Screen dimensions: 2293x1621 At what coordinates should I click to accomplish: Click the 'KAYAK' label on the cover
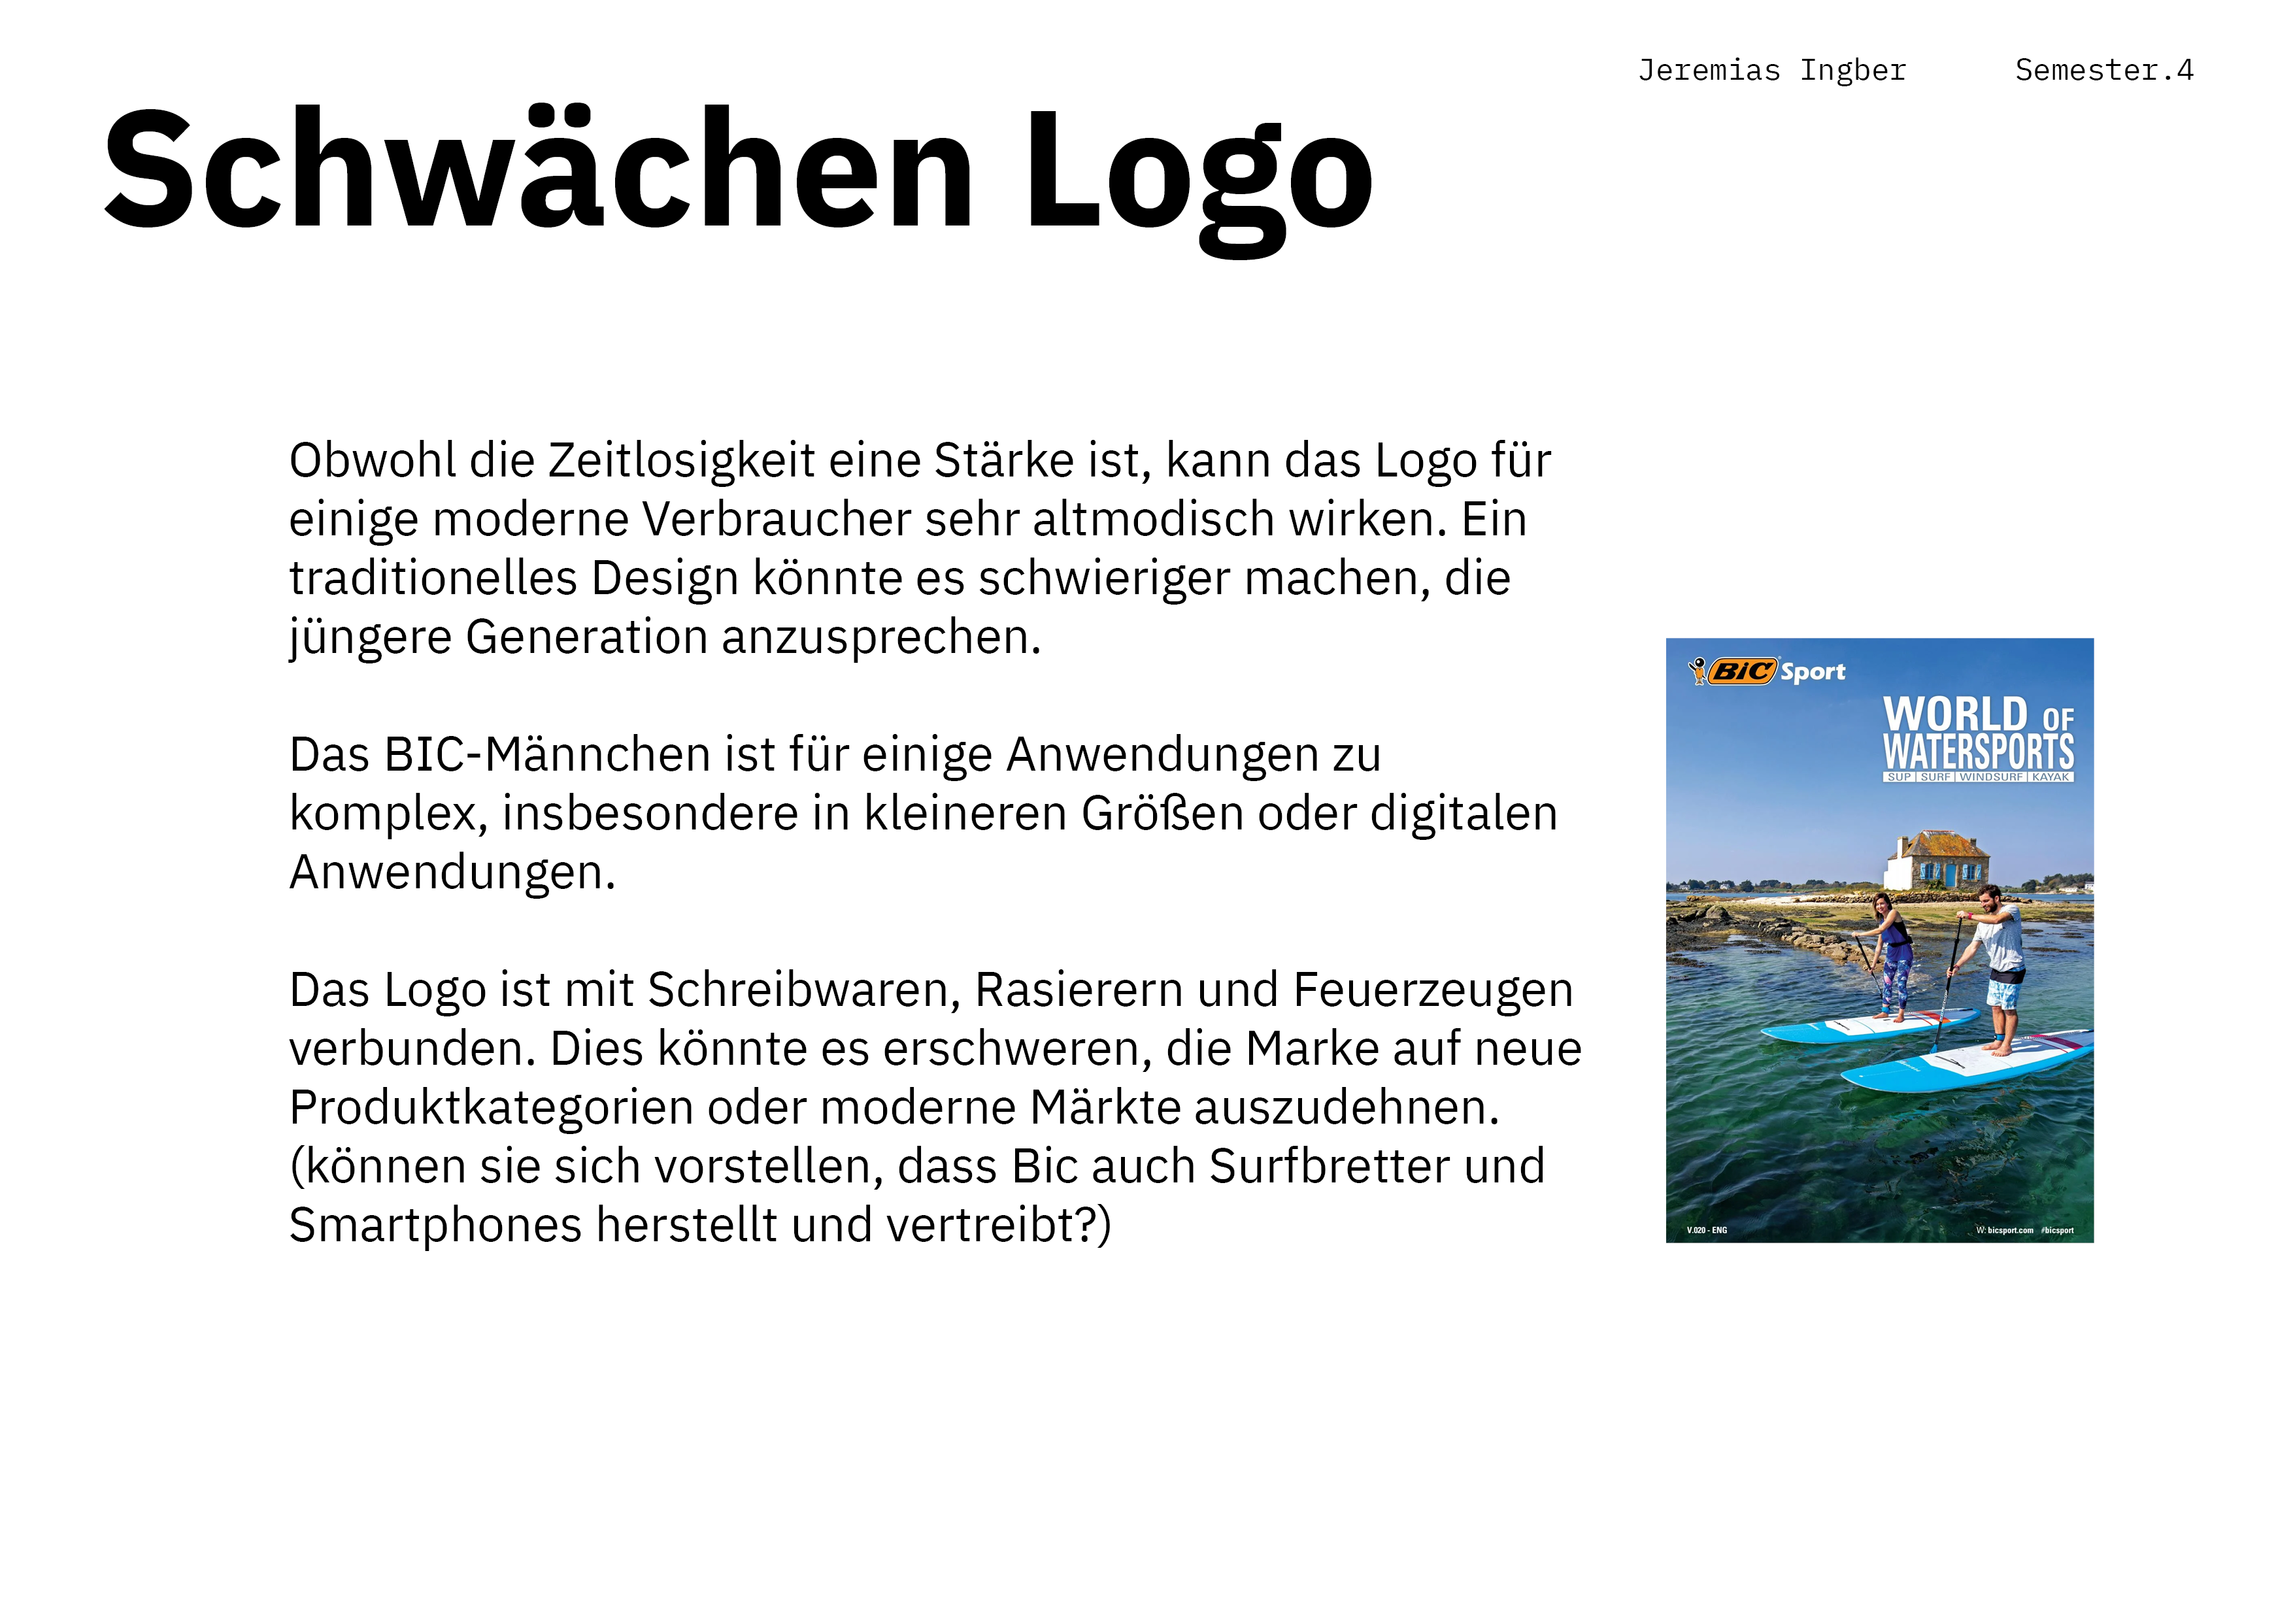tap(2050, 777)
